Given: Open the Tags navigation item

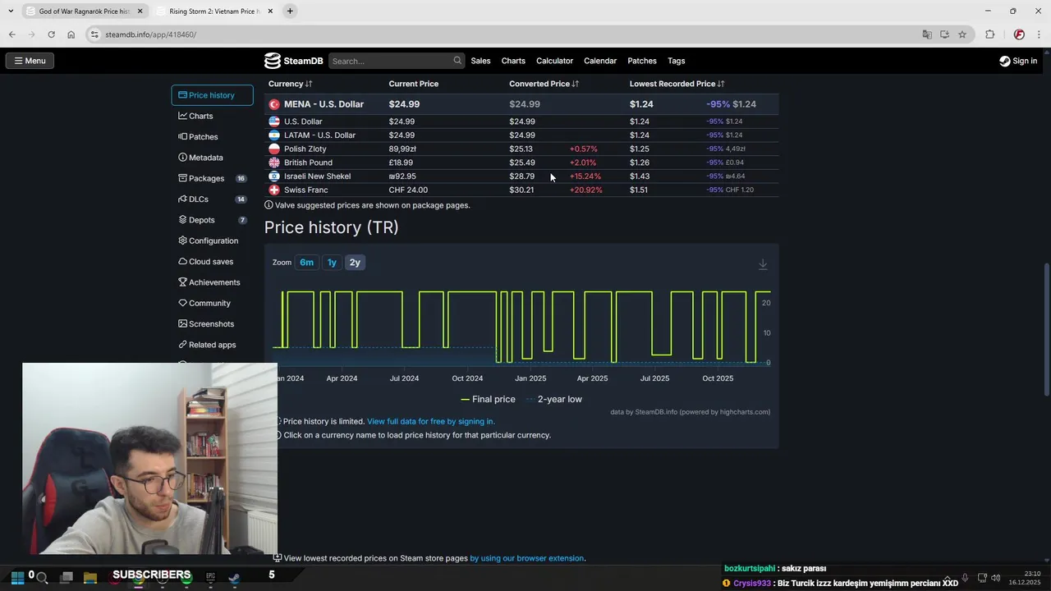Looking at the screenshot, I should (676, 61).
